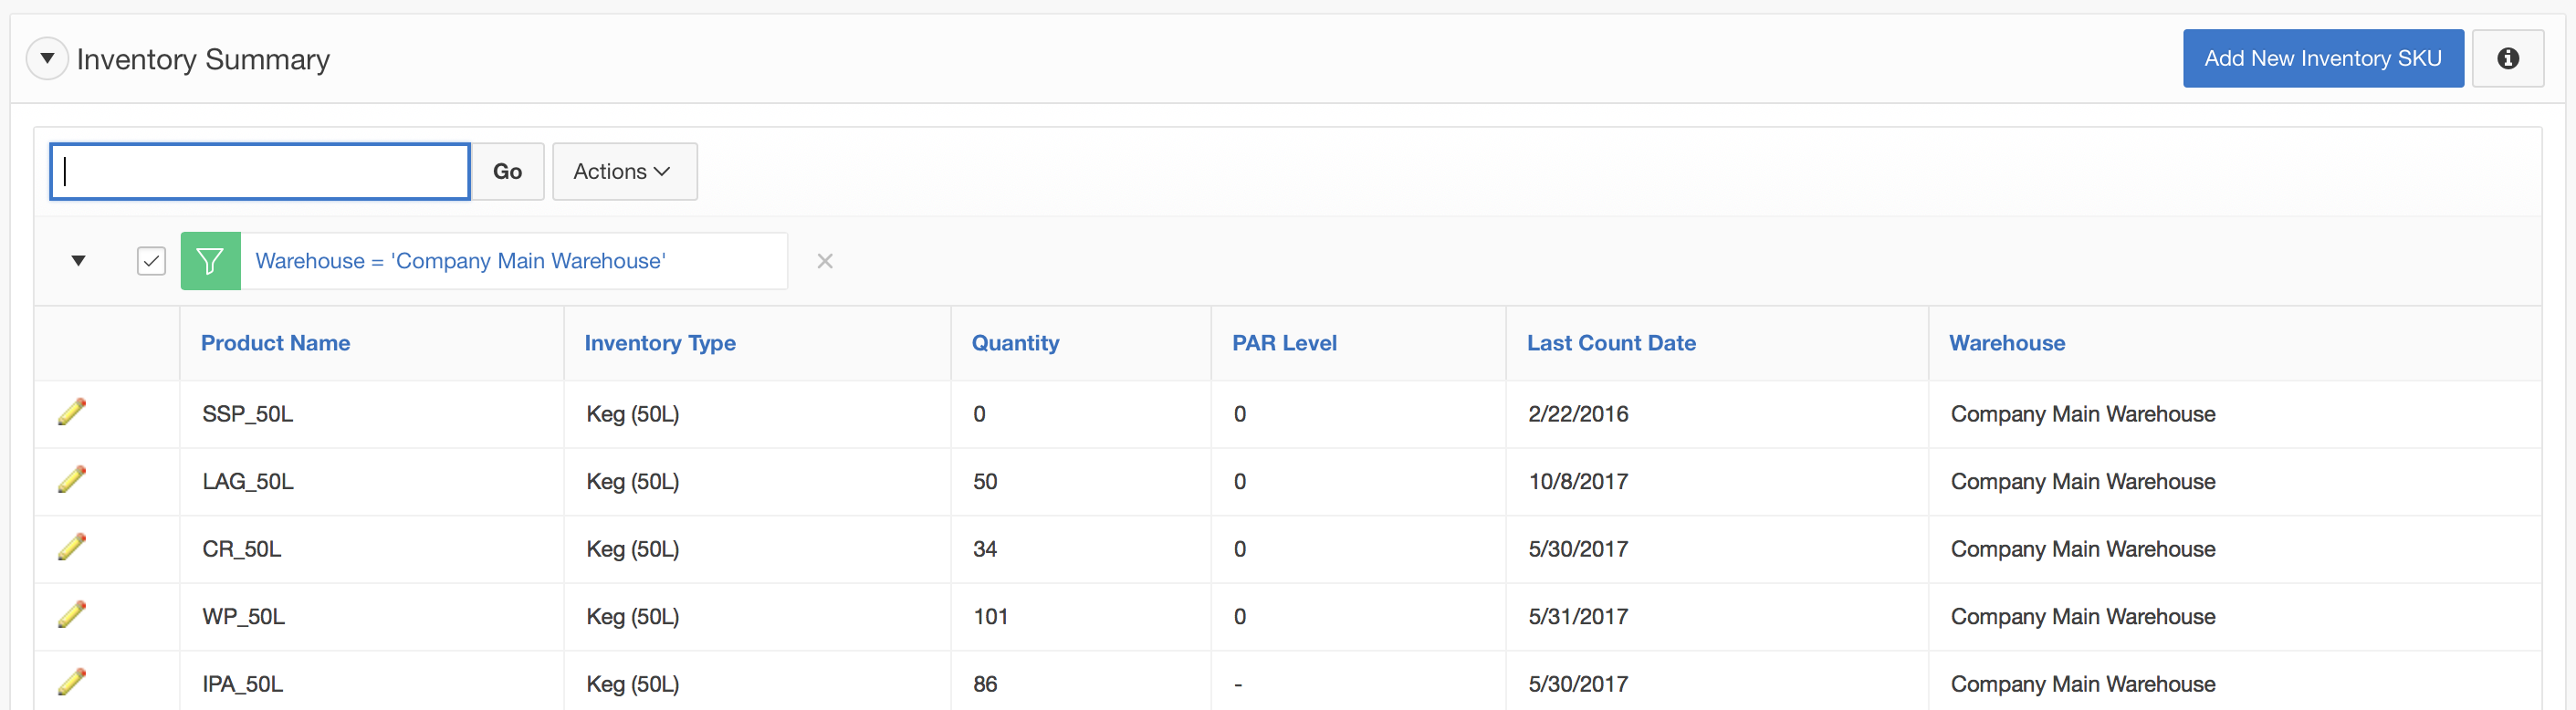Open the Warehouse = 'Company Main Warehouse' filter link

pos(460,261)
